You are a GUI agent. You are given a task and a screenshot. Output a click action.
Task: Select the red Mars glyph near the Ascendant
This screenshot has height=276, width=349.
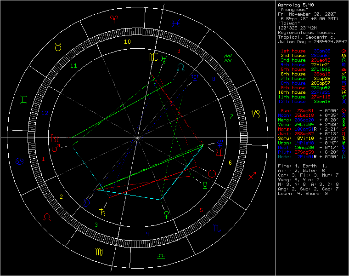(56, 148)
